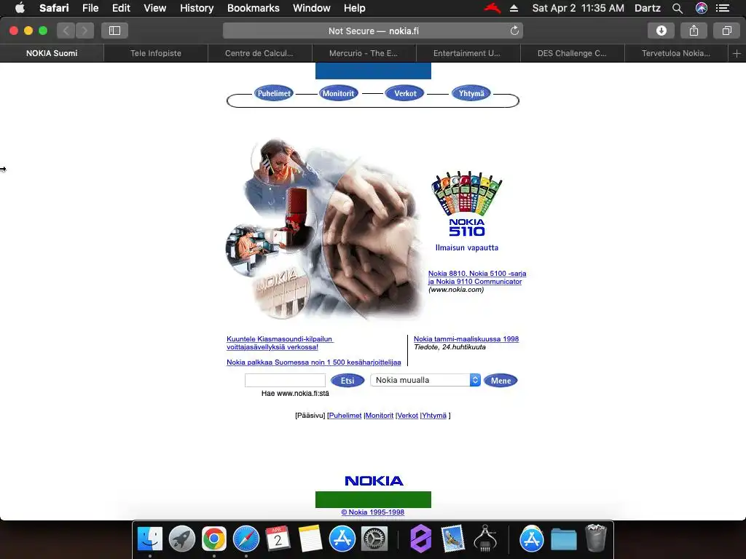Click the nokia.fi address bar
Image resolution: width=746 pixels, height=559 pixels.
tap(373, 31)
